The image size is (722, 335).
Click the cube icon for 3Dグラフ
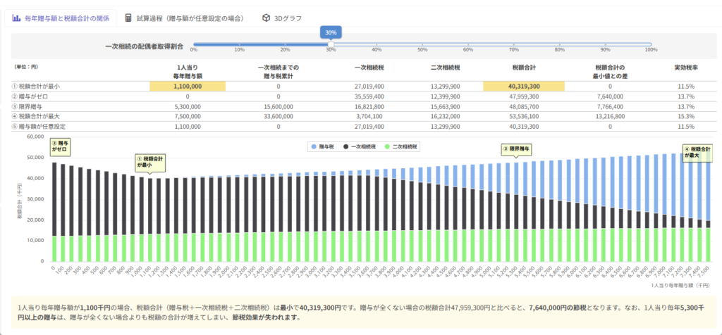266,18
